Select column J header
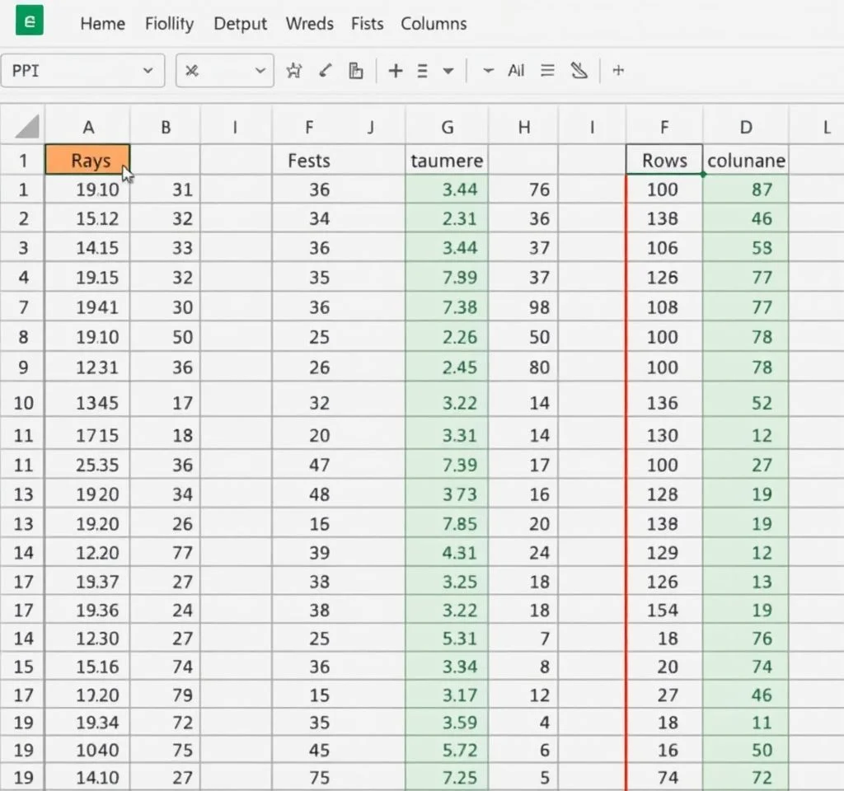Viewport: 844px width, 791px height. (370, 127)
